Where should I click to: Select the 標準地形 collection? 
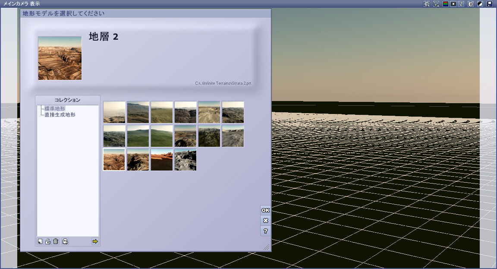click(x=54, y=108)
